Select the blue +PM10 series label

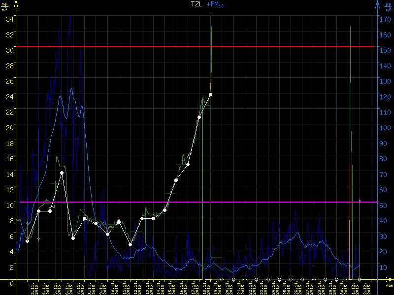point(216,4)
